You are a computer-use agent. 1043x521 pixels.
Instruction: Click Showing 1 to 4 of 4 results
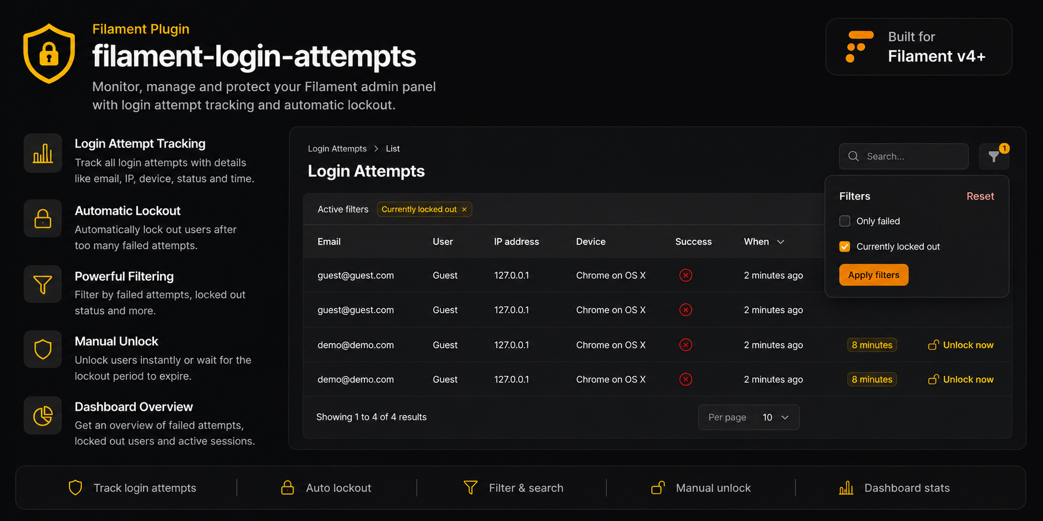[x=372, y=417]
